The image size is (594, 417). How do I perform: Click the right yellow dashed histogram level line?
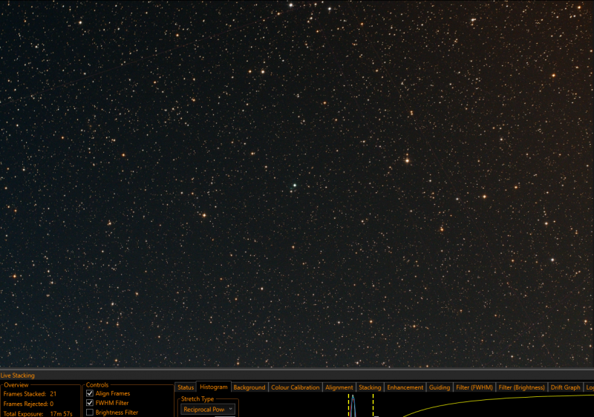[373, 406]
